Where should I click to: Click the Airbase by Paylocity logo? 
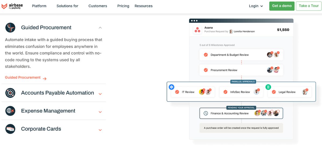point(13,5)
